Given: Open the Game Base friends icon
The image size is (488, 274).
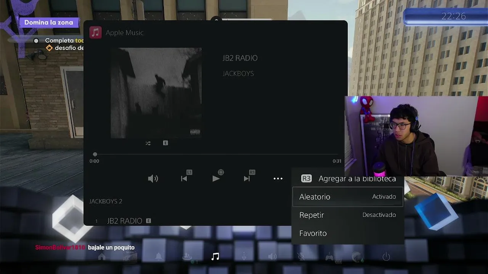Looking at the screenshot, I should pos(187,257).
